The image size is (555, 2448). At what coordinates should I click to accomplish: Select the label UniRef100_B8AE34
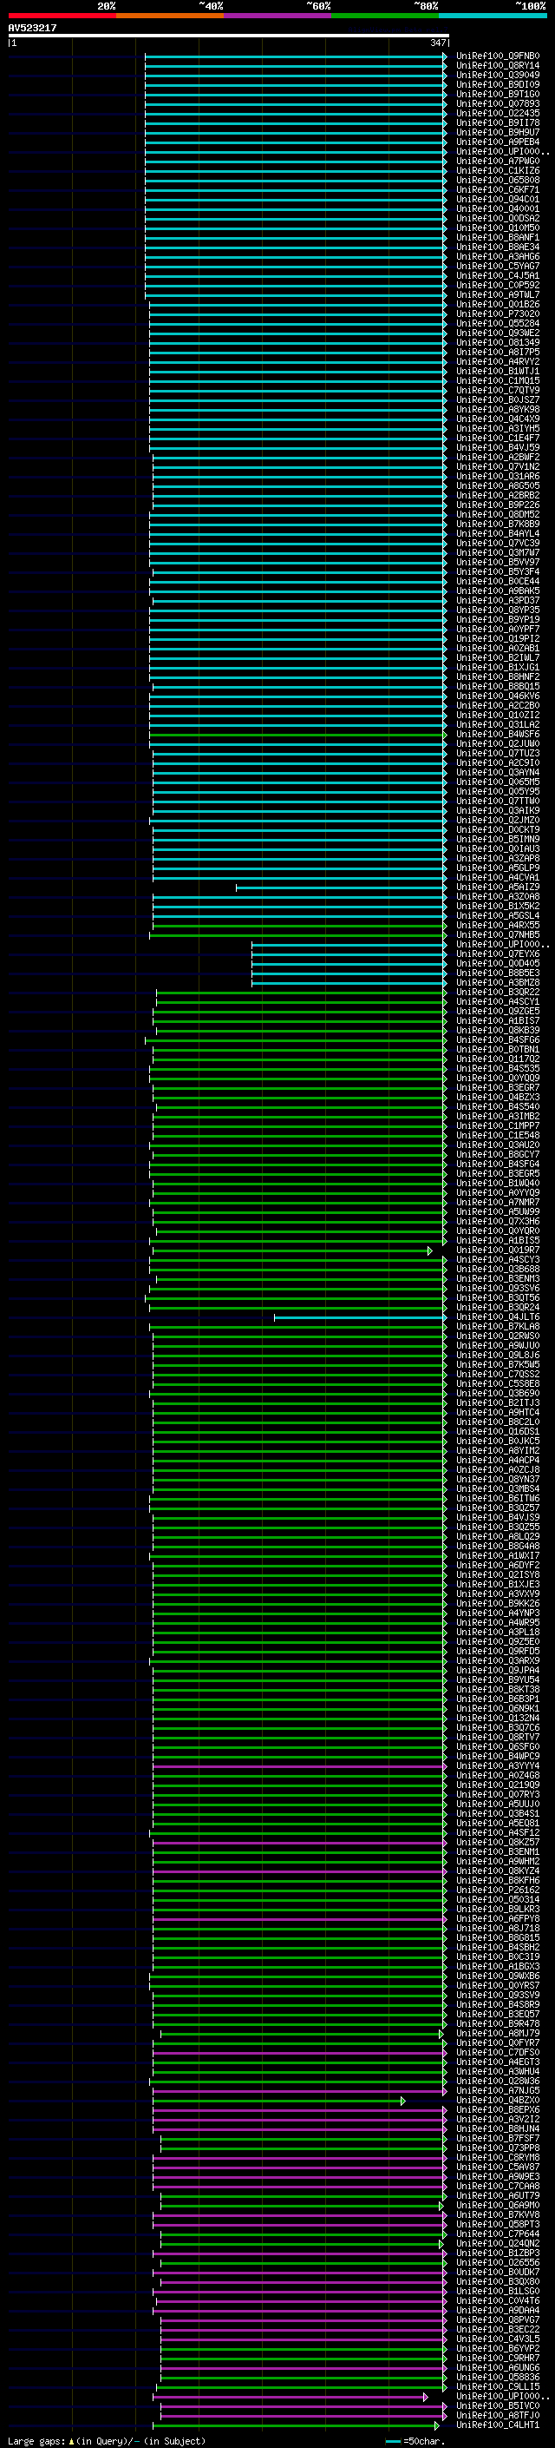pos(498,247)
